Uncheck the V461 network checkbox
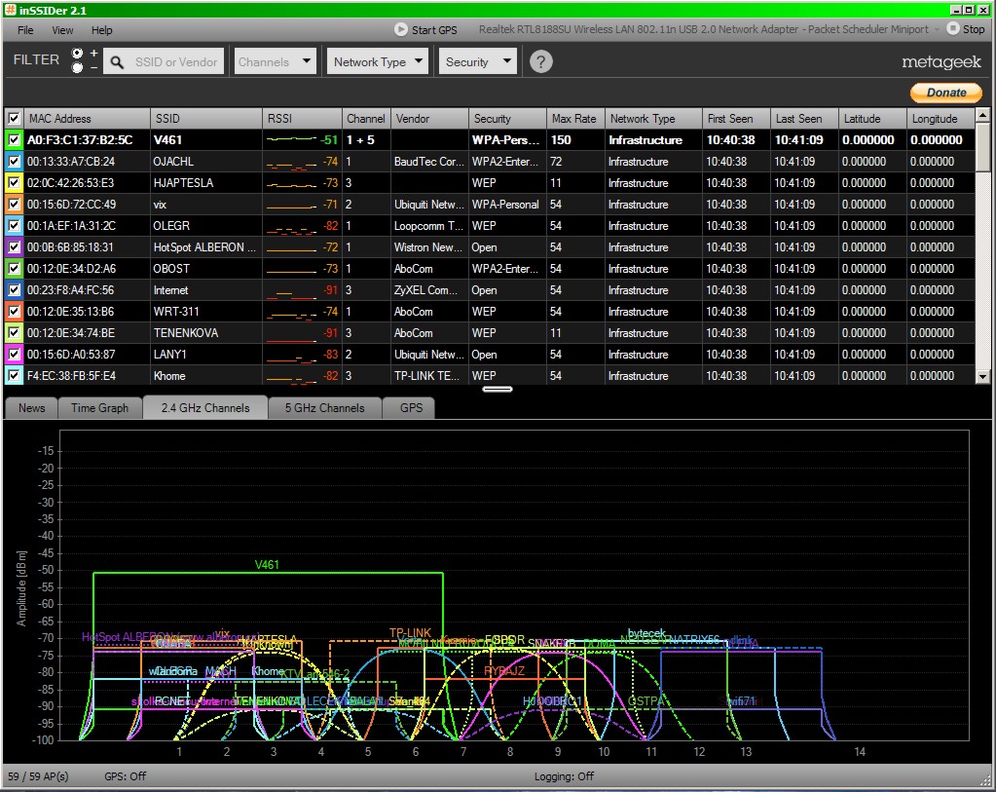996x792 pixels. 14,140
